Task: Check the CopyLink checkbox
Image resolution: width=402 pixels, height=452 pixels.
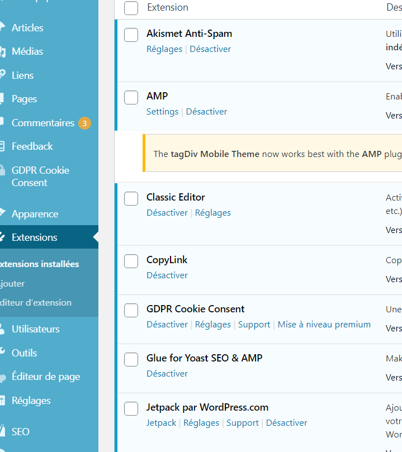Action: point(131,261)
